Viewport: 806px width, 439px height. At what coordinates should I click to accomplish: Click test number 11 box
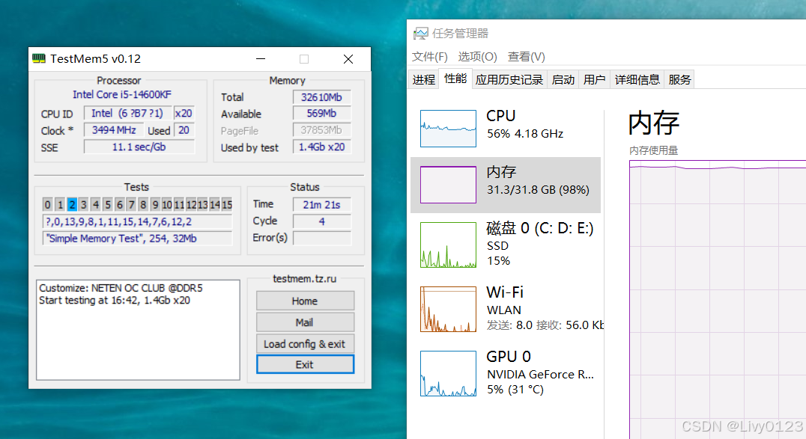pos(179,205)
